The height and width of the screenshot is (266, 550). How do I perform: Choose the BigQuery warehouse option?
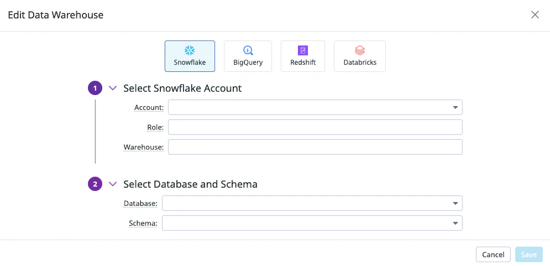pyautogui.click(x=248, y=56)
